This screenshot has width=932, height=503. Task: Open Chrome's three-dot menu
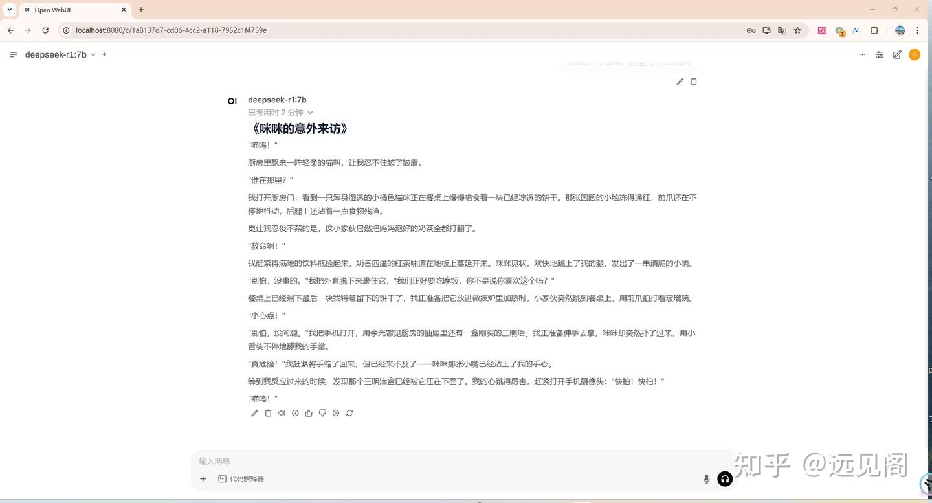coord(918,30)
